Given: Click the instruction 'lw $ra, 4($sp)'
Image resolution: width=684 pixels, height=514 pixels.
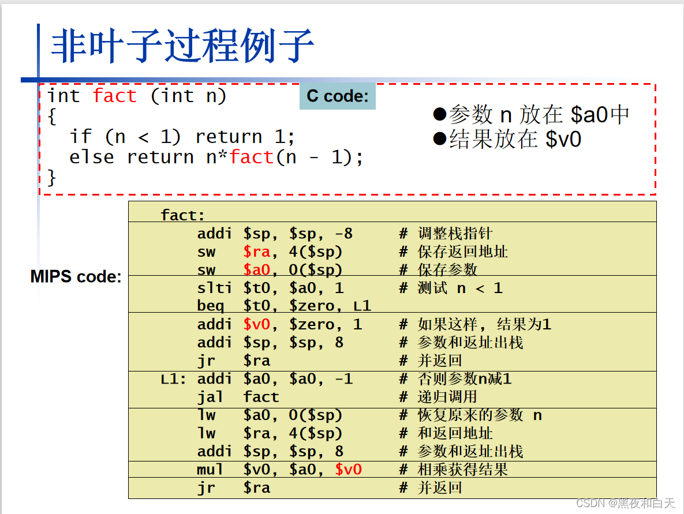Looking at the screenshot, I should click(270, 433).
